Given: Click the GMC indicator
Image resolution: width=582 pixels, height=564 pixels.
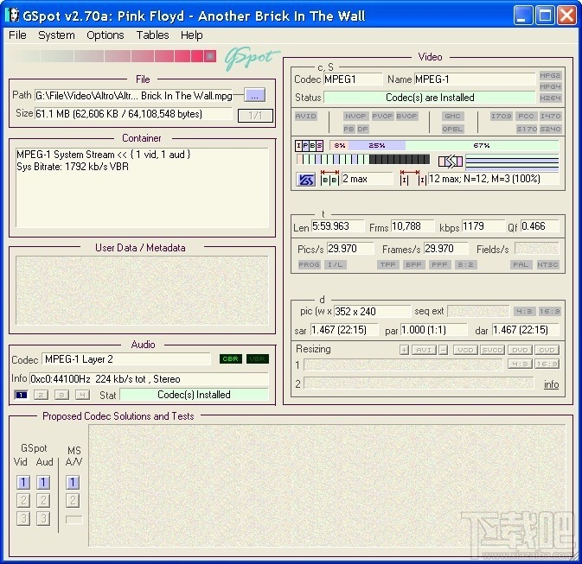Looking at the screenshot, I should click(x=452, y=117).
